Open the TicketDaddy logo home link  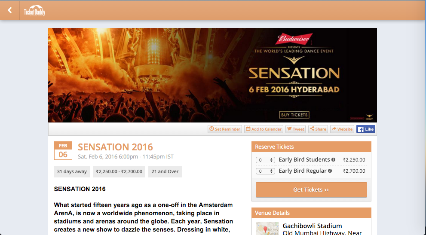click(34, 11)
